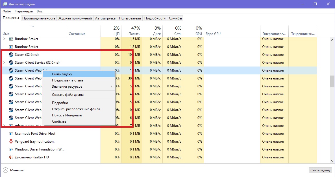Choose Снять задачу in the context menu
The width and height of the screenshot is (335, 177).
(79, 74)
